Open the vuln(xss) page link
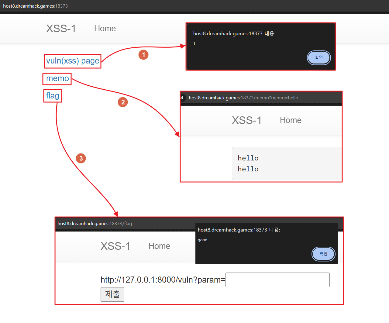The height and width of the screenshot is (323, 389). point(73,61)
